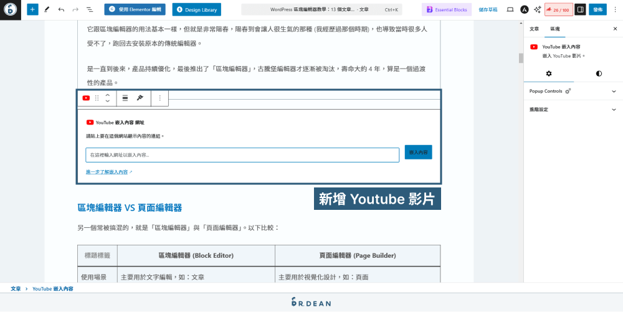
Task: Switch to the 文章 sidebar tab
Action: pos(535,29)
